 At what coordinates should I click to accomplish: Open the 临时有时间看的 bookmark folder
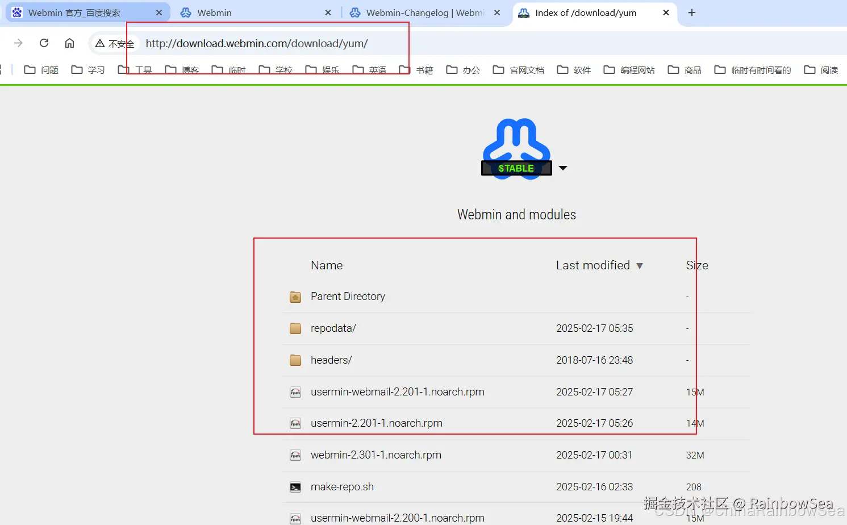(x=753, y=70)
